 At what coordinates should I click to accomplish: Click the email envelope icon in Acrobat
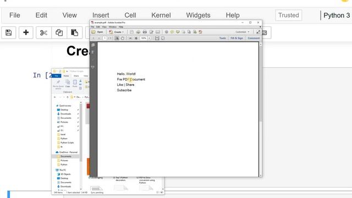pyautogui.click(x=158, y=32)
